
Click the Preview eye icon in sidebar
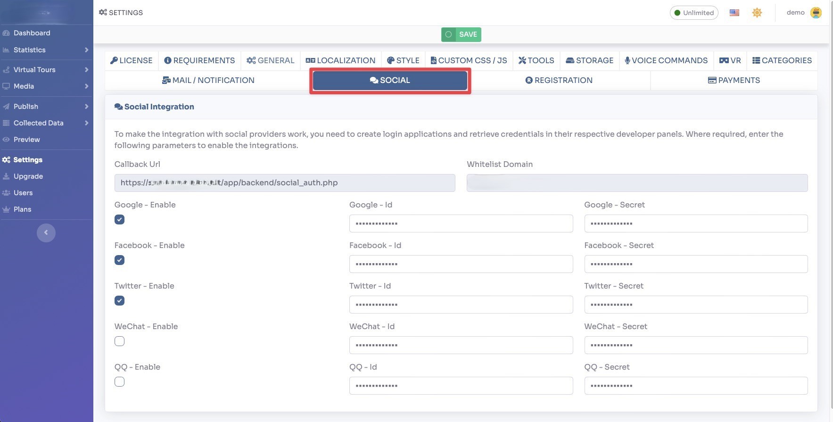pyautogui.click(x=6, y=140)
